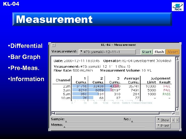Click the RION logo
This screenshot has height=139, width=186.
(177, 7)
